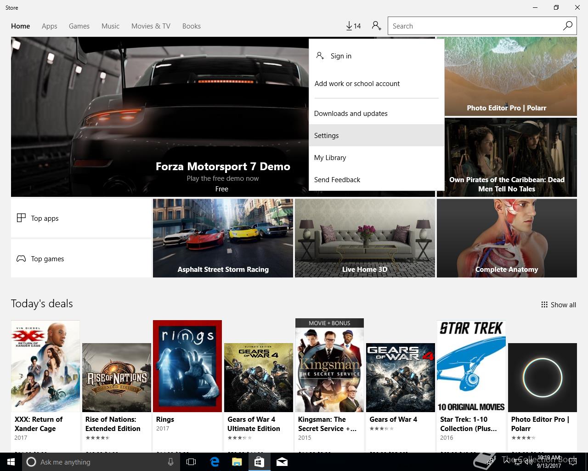This screenshot has height=471, width=588.
Task: Go to the Games tab
Action: point(79,26)
